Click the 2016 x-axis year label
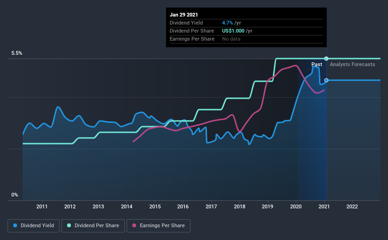Screen dimensions: 388x240 click(x=183, y=206)
